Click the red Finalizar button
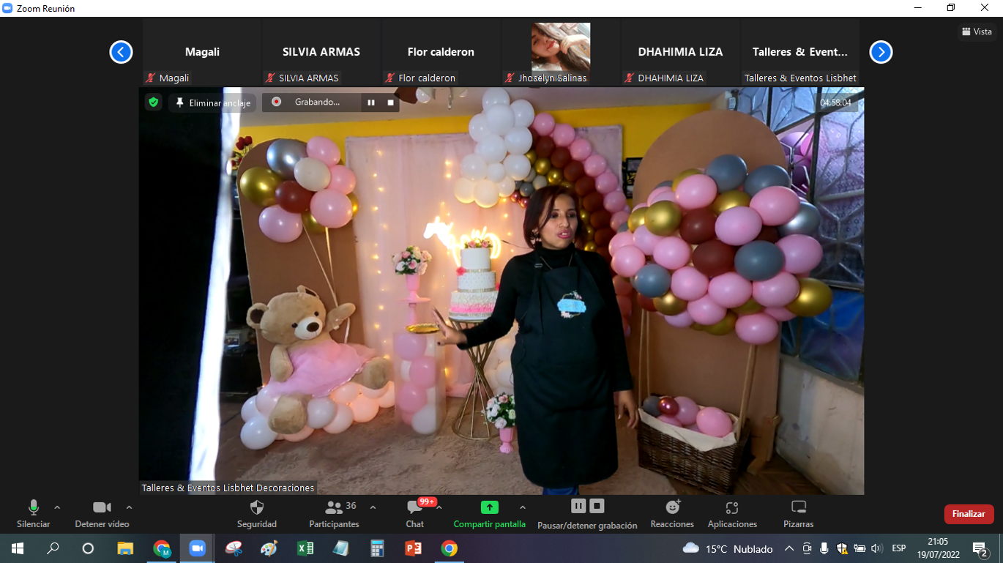 (x=969, y=514)
